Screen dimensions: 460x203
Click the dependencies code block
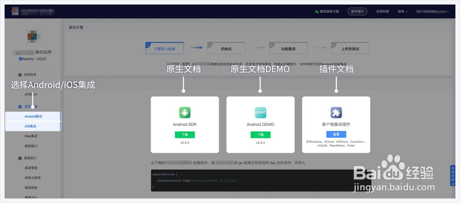tap(261, 181)
